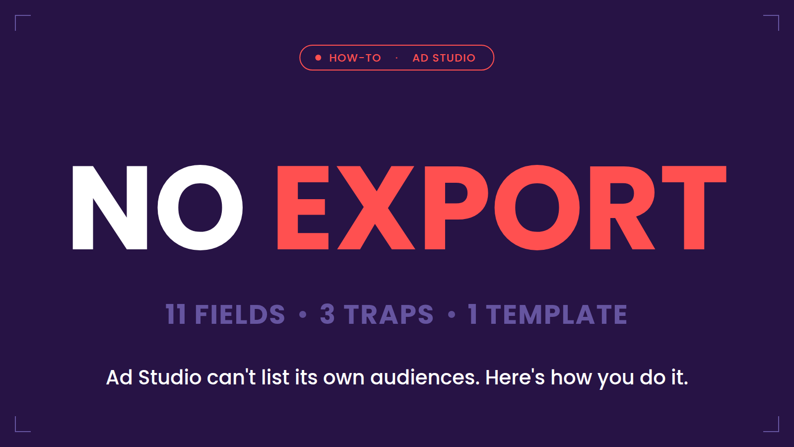Click the AD STUDIO label in the badge
794x447 pixels.
(x=444, y=58)
